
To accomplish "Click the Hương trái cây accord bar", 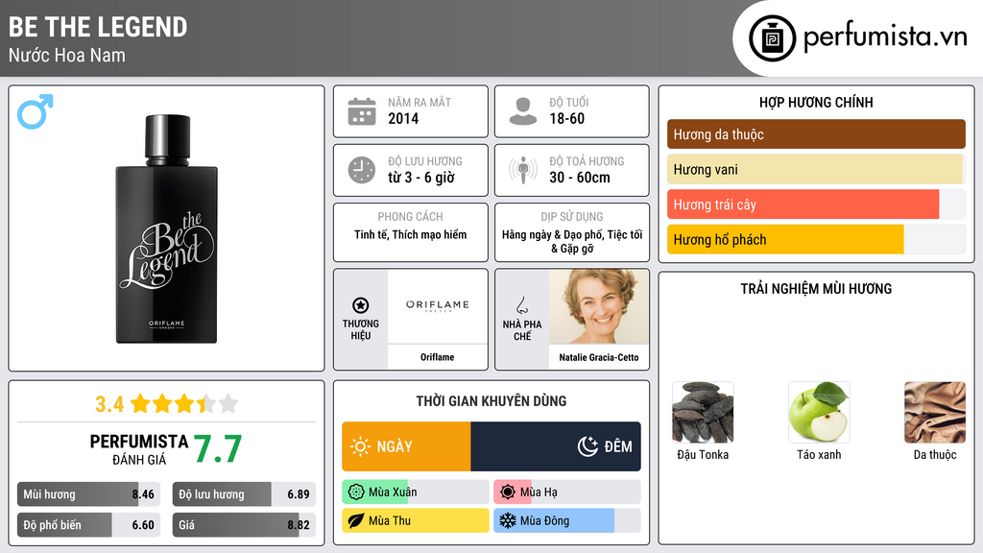I will coord(816,204).
